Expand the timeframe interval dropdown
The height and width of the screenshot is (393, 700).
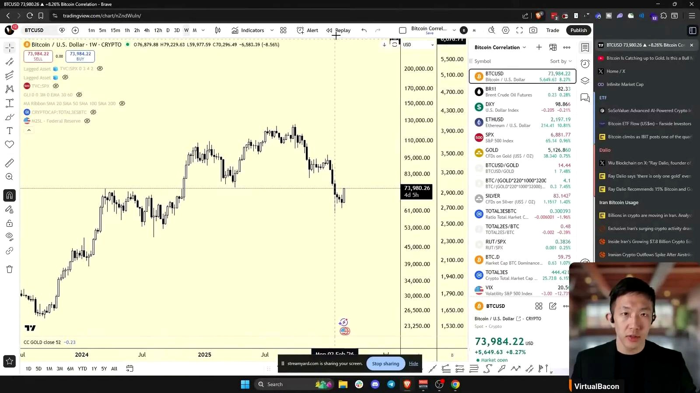pos(203,30)
